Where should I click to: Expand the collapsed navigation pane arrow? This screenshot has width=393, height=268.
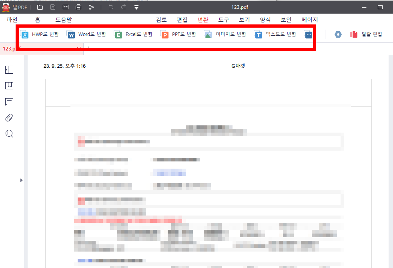(x=22, y=181)
